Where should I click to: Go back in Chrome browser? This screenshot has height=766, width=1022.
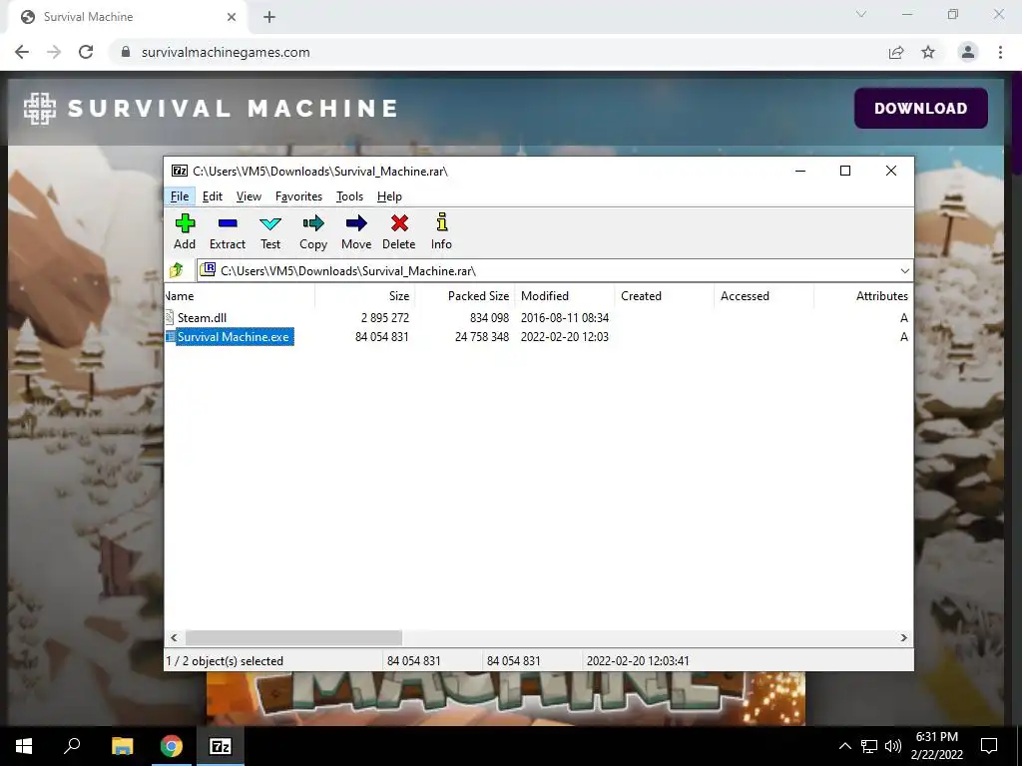point(22,52)
